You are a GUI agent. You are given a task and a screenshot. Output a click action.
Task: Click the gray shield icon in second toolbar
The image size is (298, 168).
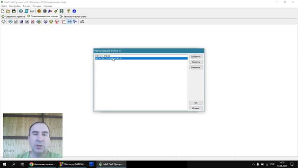point(3,22)
